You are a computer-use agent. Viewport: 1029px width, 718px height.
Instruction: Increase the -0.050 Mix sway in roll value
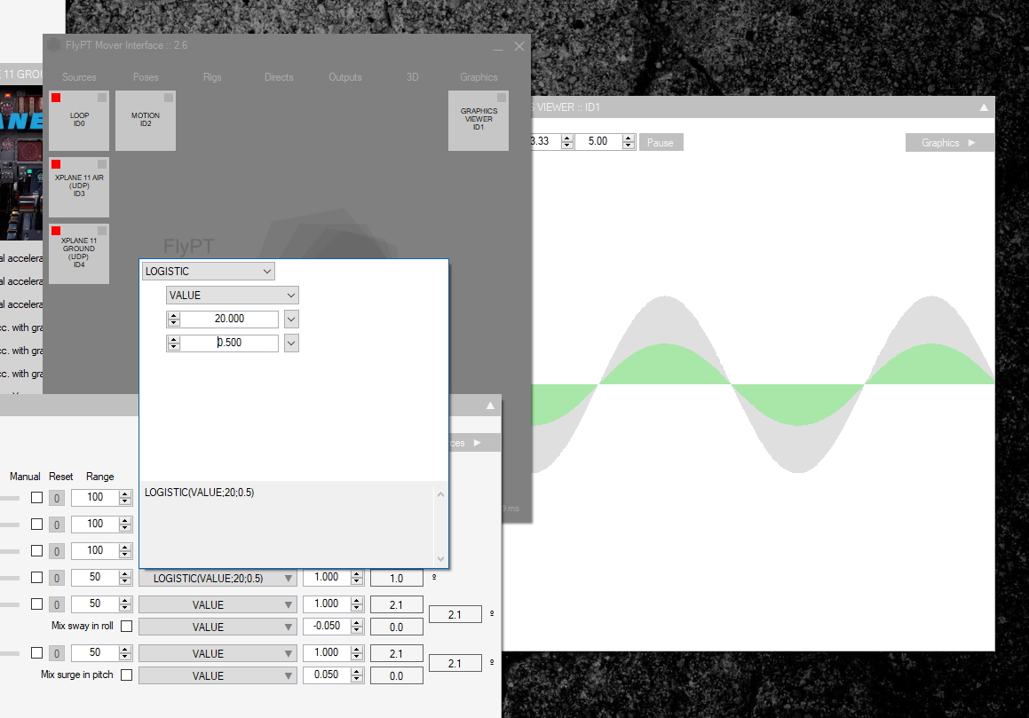[x=357, y=623]
